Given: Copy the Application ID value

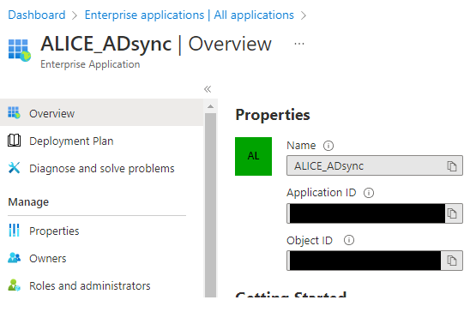Looking at the screenshot, I should 452,213.
